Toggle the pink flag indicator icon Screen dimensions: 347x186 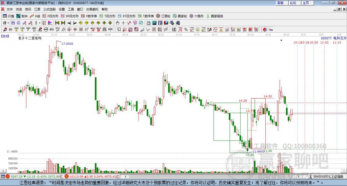[x=50, y=23]
